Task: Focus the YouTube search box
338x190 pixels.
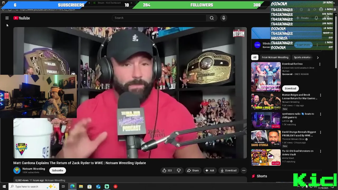Action: click(159, 18)
